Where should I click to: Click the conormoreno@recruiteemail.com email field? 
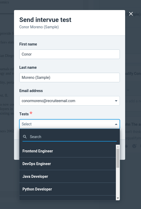(x=70, y=101)
